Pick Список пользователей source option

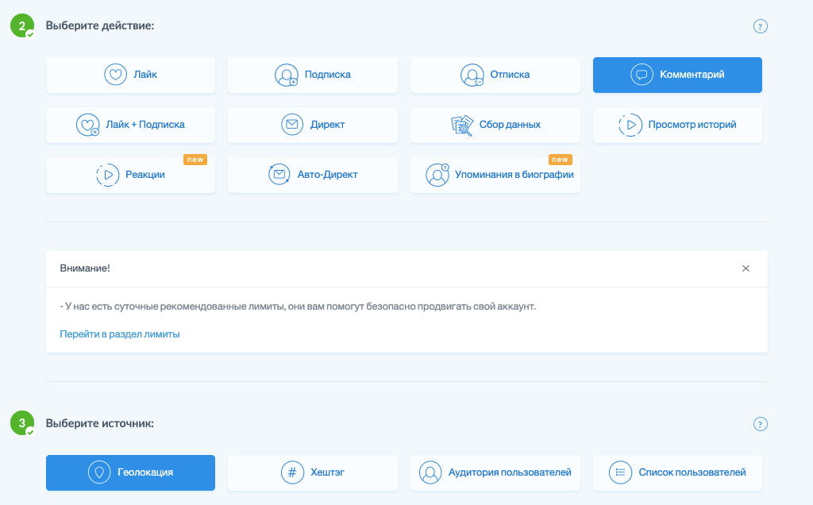pos(677,472)
